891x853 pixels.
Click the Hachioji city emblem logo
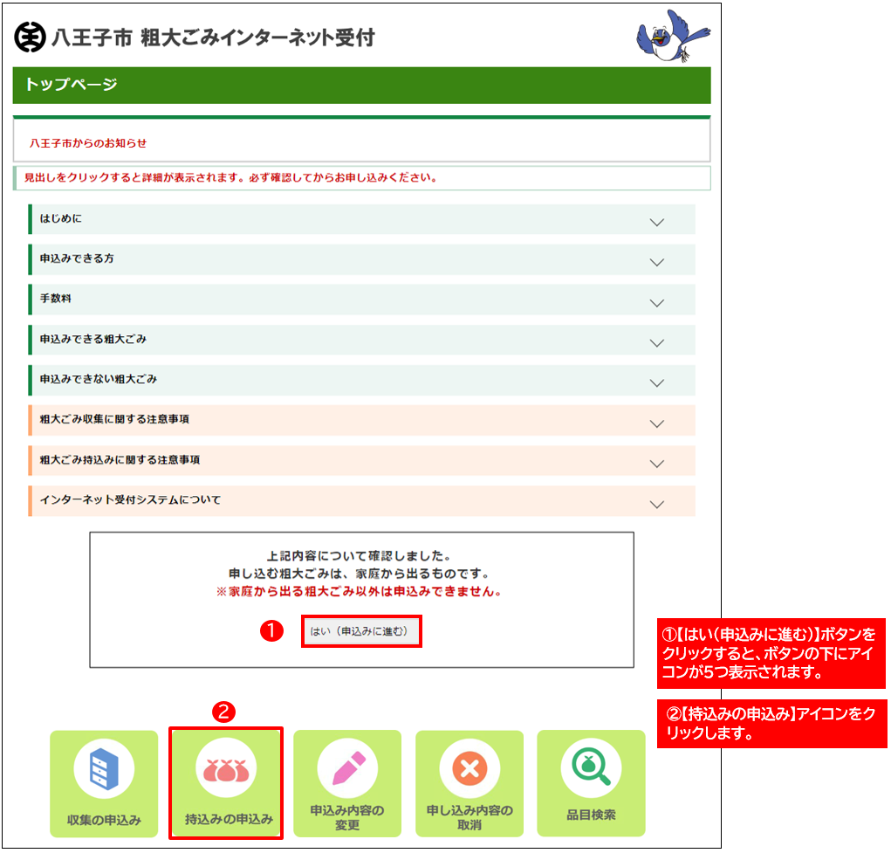tap(29, 38)
